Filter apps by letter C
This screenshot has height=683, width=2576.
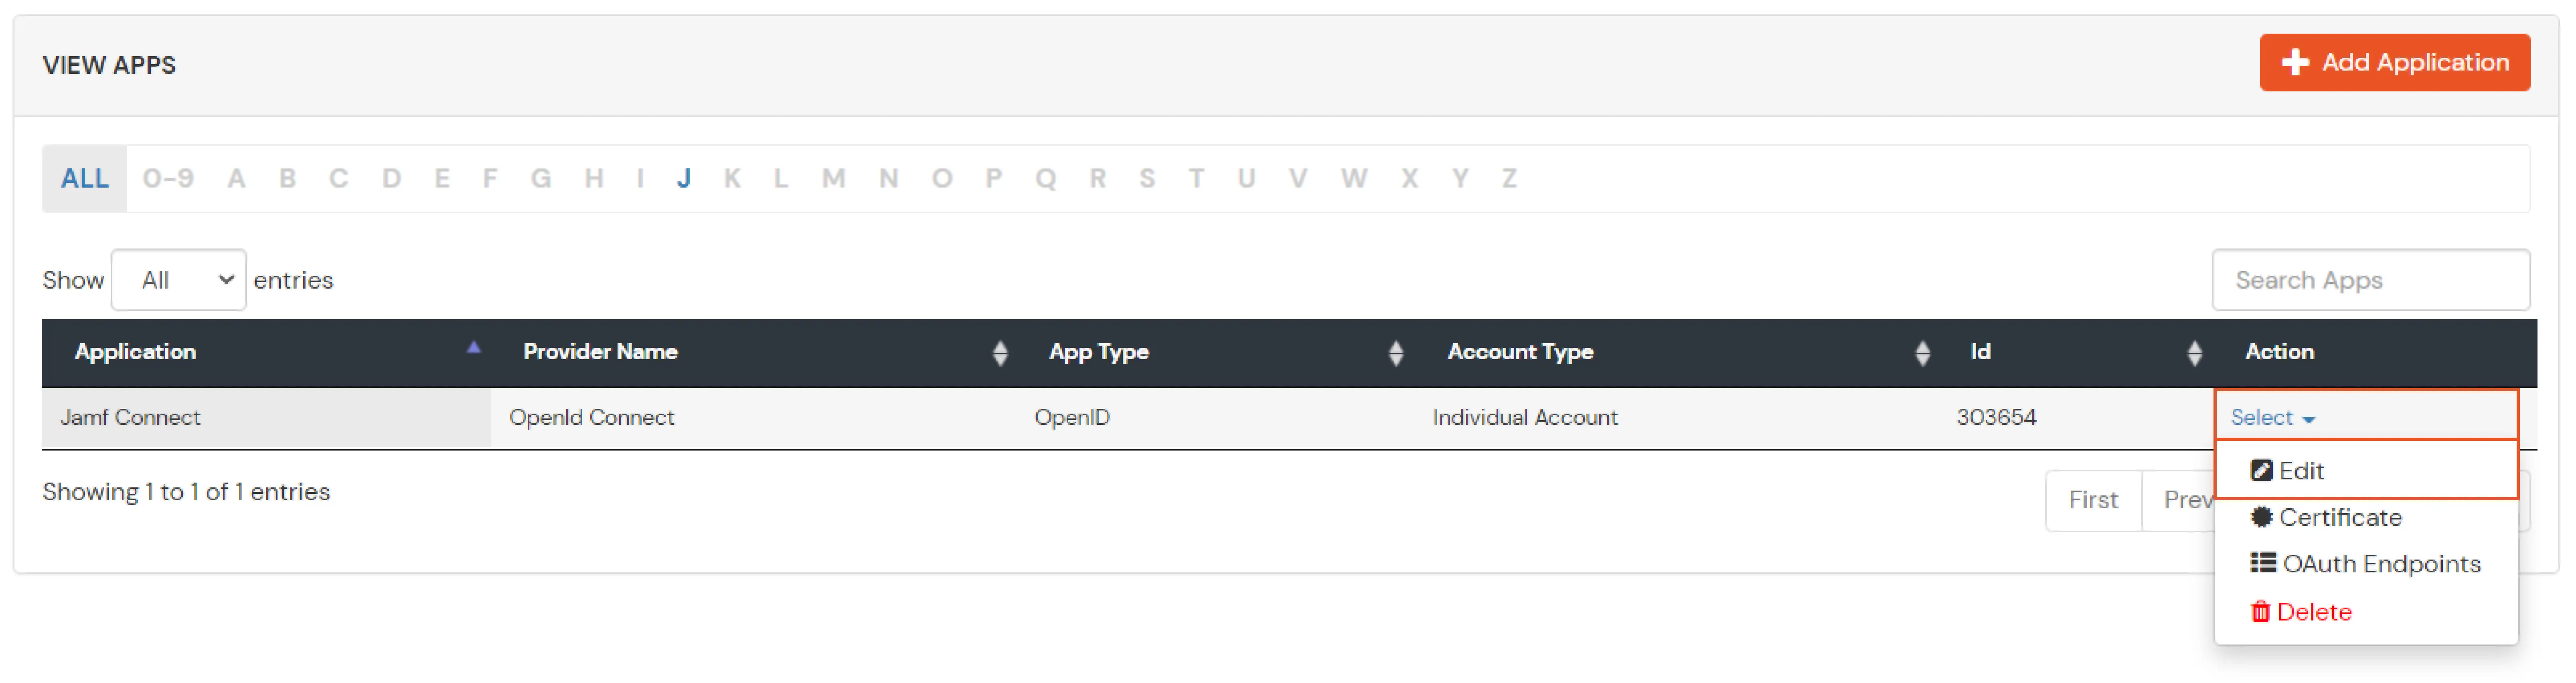point(339,179)
